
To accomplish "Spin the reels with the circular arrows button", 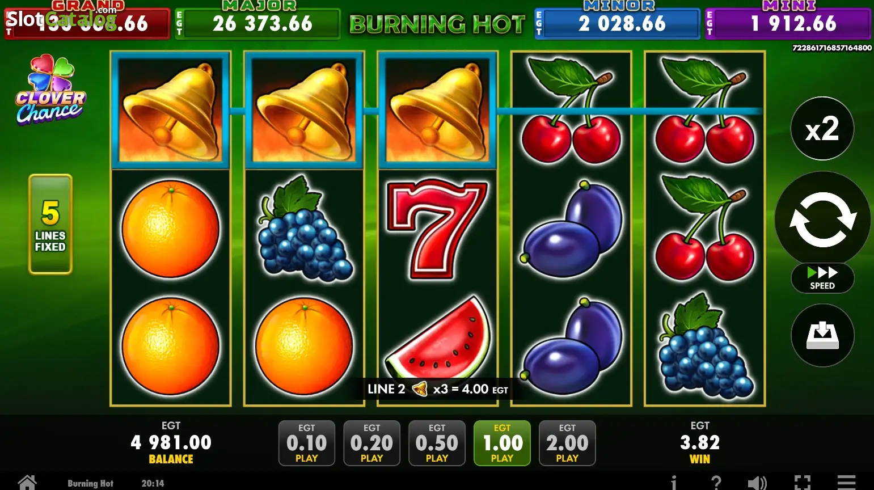I will [x=822, y=219].
